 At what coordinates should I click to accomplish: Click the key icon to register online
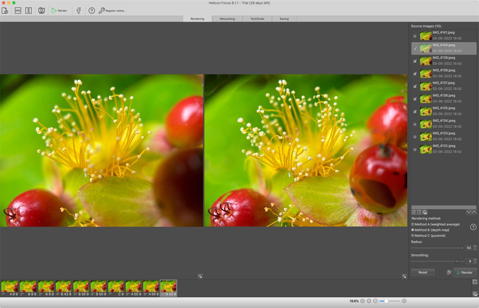101,11
